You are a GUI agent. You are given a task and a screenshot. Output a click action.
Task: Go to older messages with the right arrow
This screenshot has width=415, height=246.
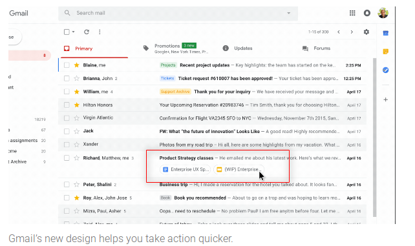pyautogui.click(x=352, y=32)
